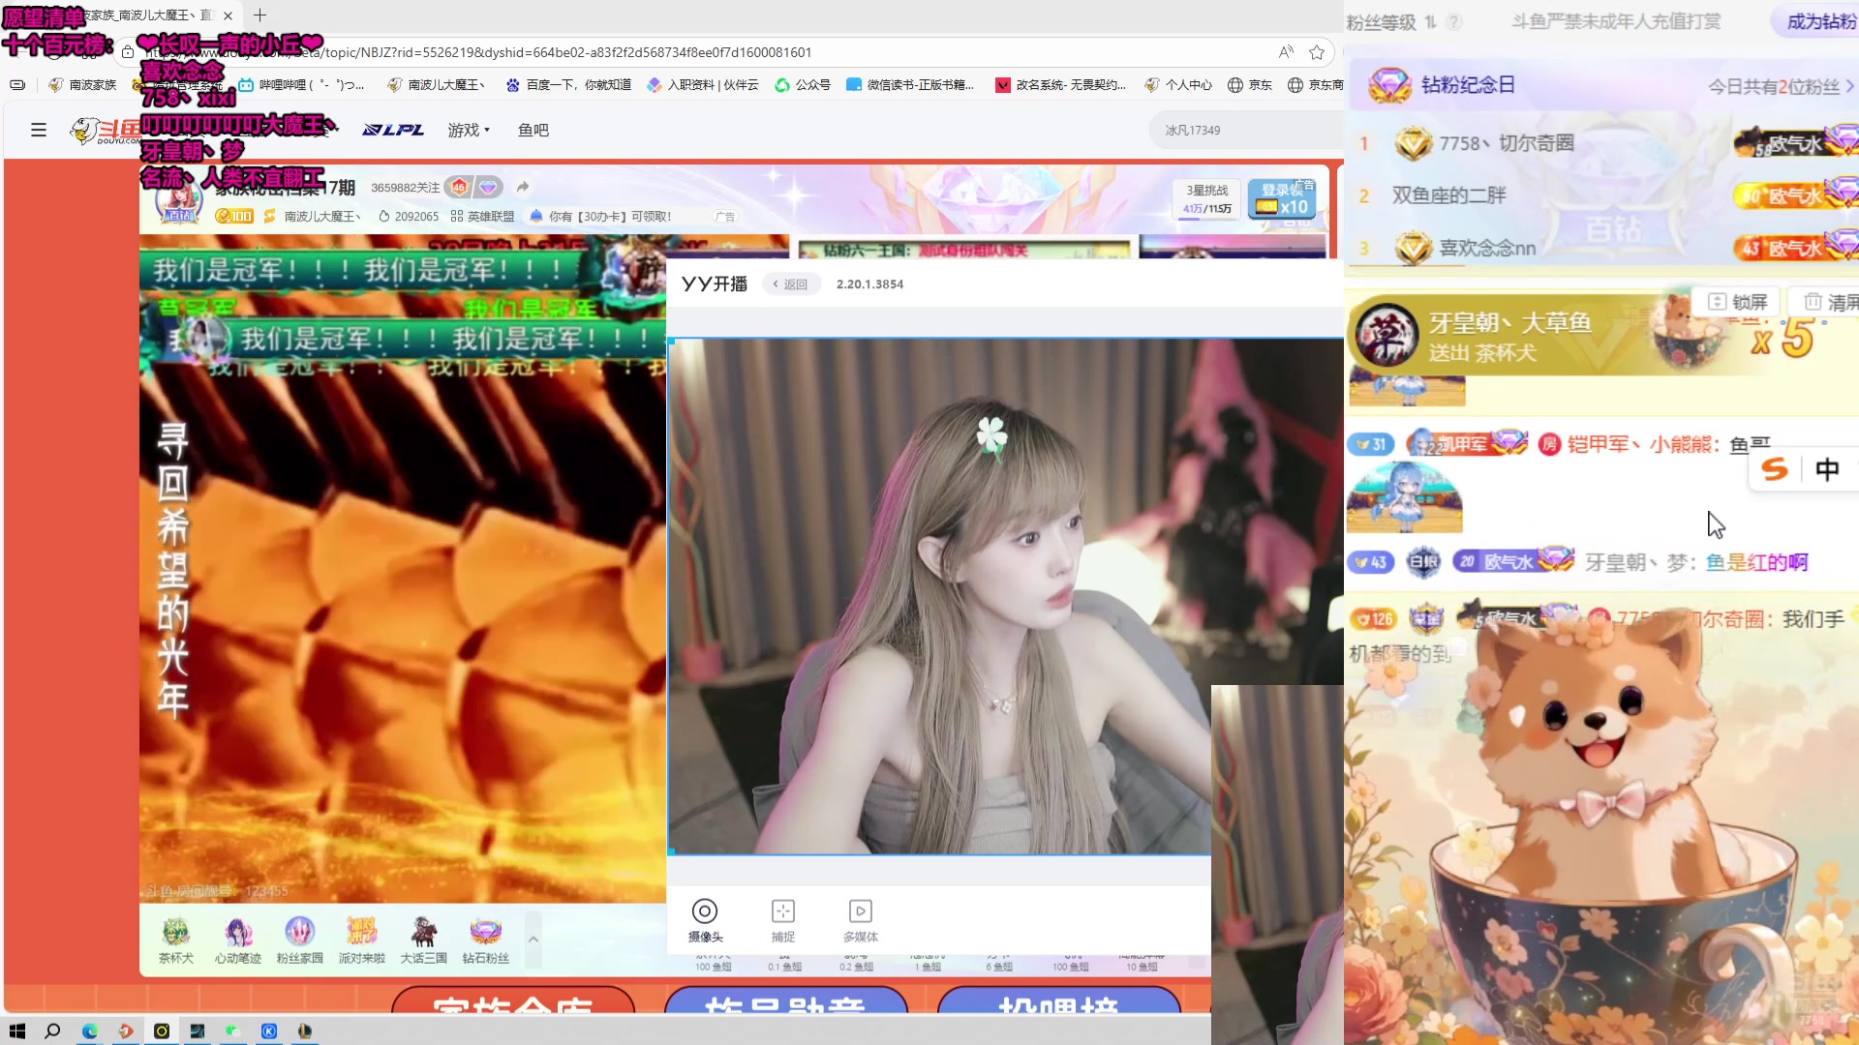Open 入职资料 bookmark
Viewport: 1859px width, 1045px height.
pos(703,85)
